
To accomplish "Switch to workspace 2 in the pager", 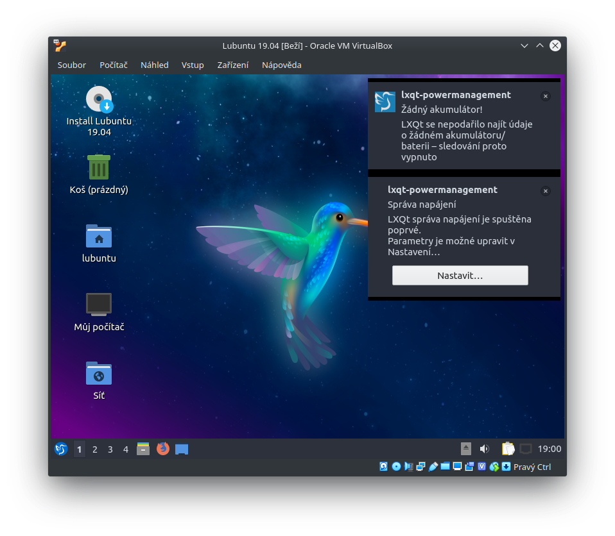I will 94,449.
